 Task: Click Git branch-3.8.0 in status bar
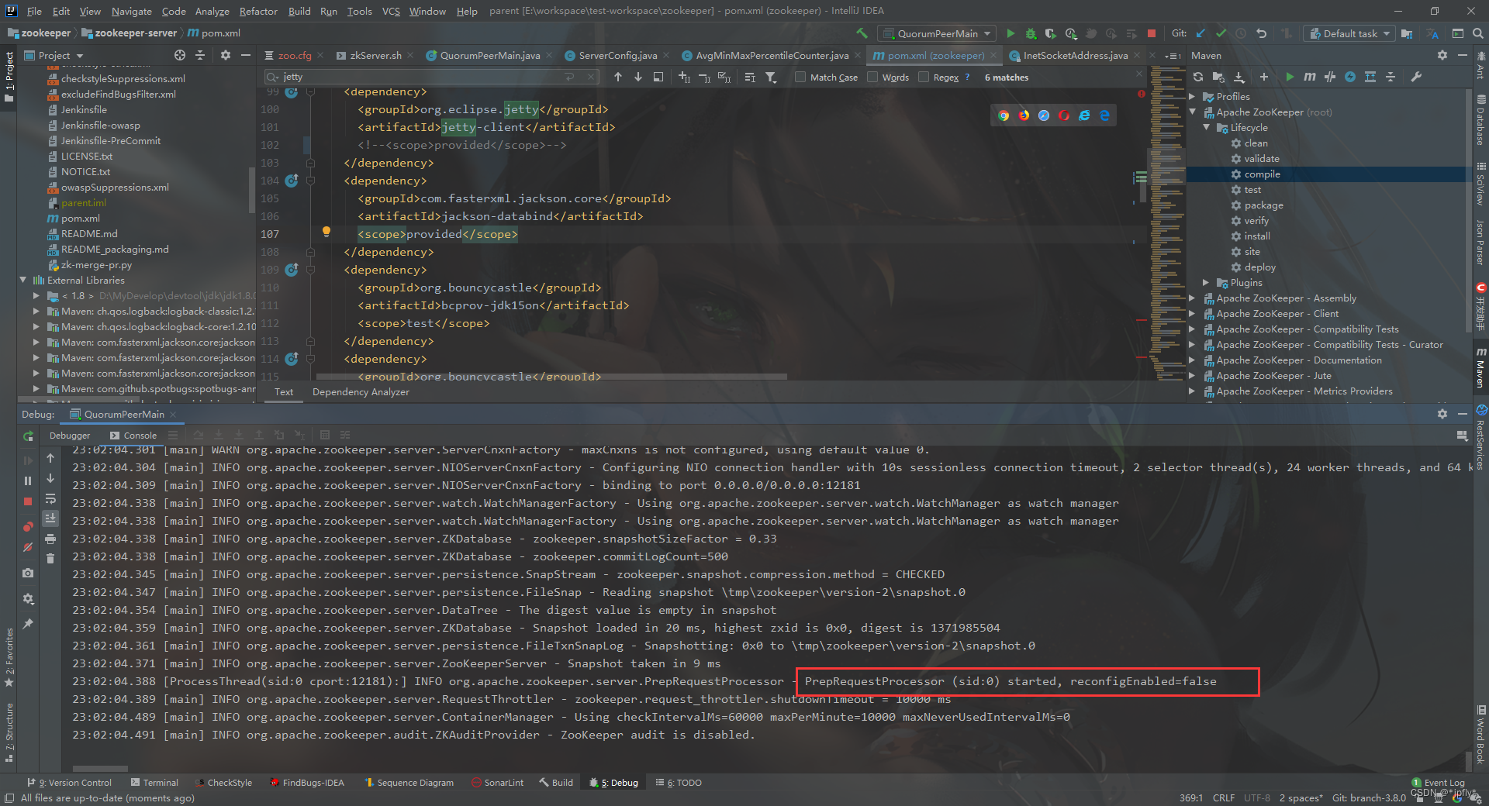point(1369,797)
